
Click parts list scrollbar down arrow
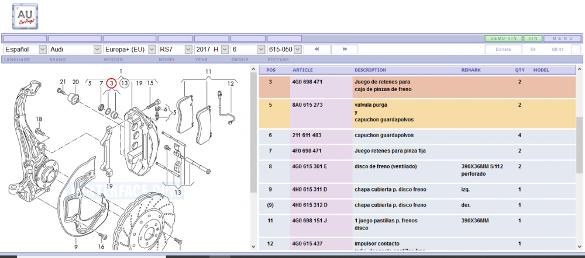click(579, 246)
